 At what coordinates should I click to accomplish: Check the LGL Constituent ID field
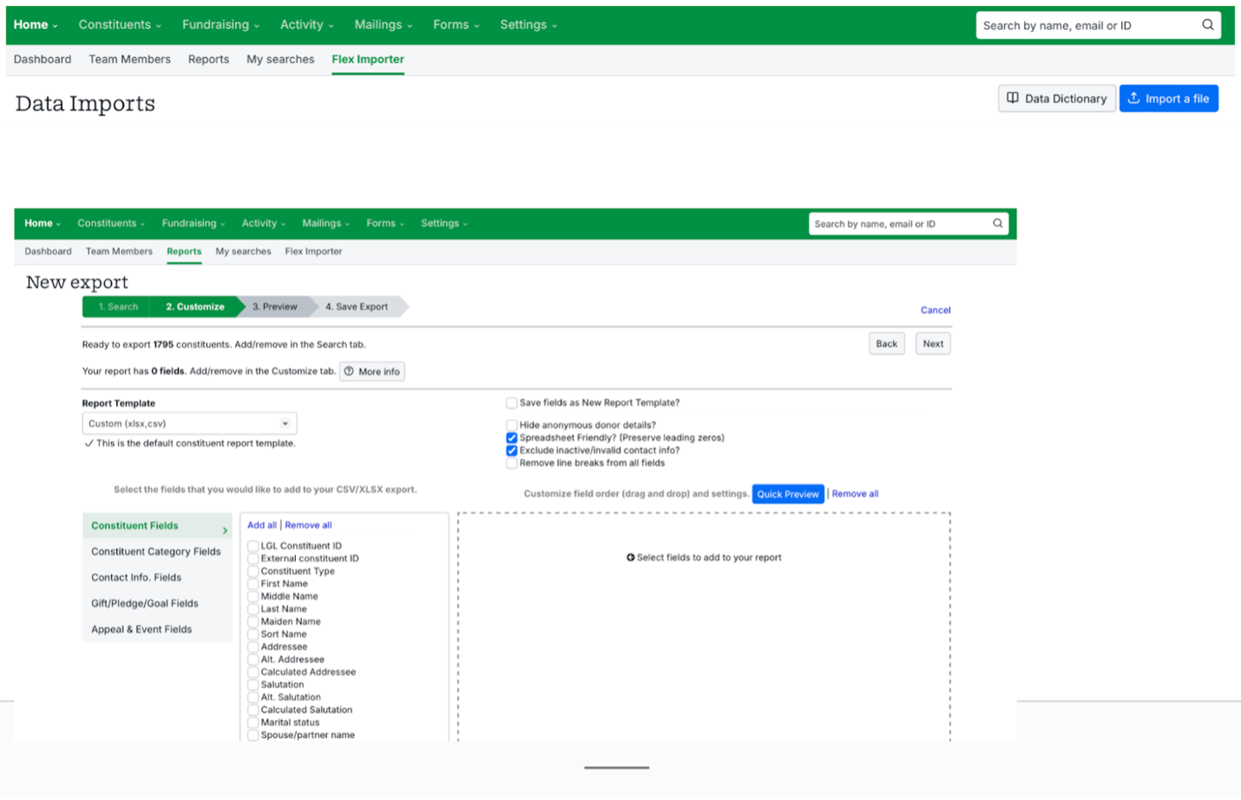[253, 547]
